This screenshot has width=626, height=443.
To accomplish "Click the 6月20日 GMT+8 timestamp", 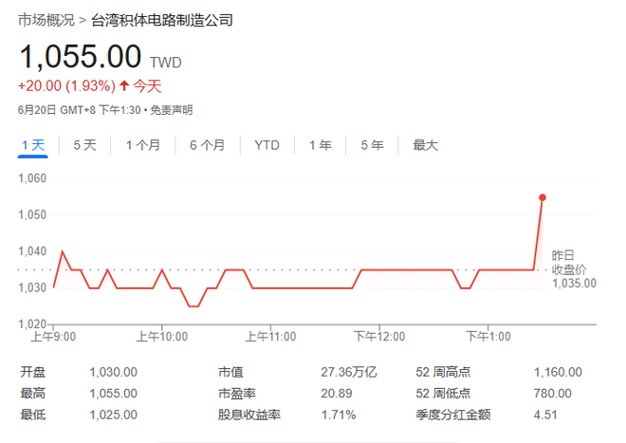I will click(x=79, y=110).
